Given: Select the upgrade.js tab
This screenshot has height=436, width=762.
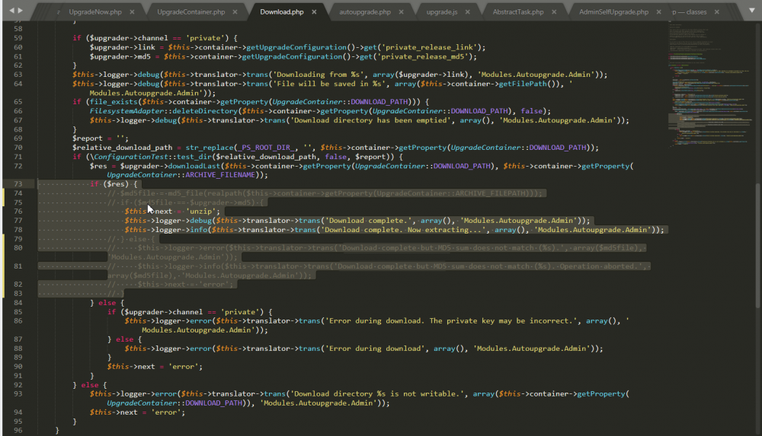Looking at the screenshot, I should click(x=442, y=12).
